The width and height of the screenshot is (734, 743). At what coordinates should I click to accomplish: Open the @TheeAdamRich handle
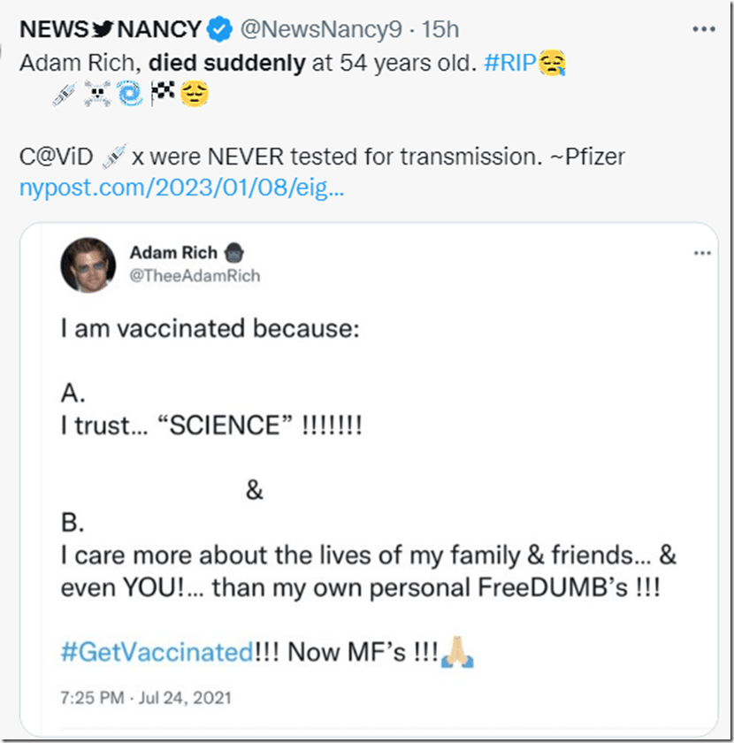click(x=195, y=276)
